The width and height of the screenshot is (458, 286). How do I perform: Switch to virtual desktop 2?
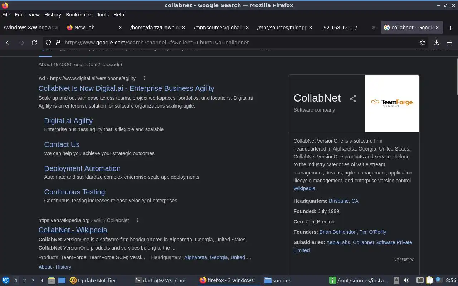(x=24, y=281)
